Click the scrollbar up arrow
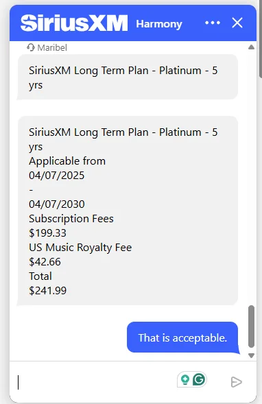Image resolution: width=262 pixels, height=404 pixels. (x=251, y=47)
